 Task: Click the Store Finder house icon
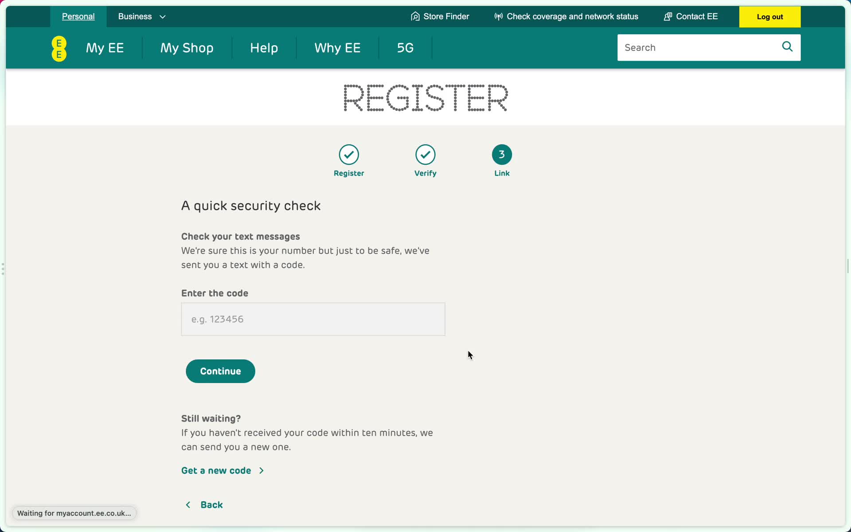pos(415,16)
